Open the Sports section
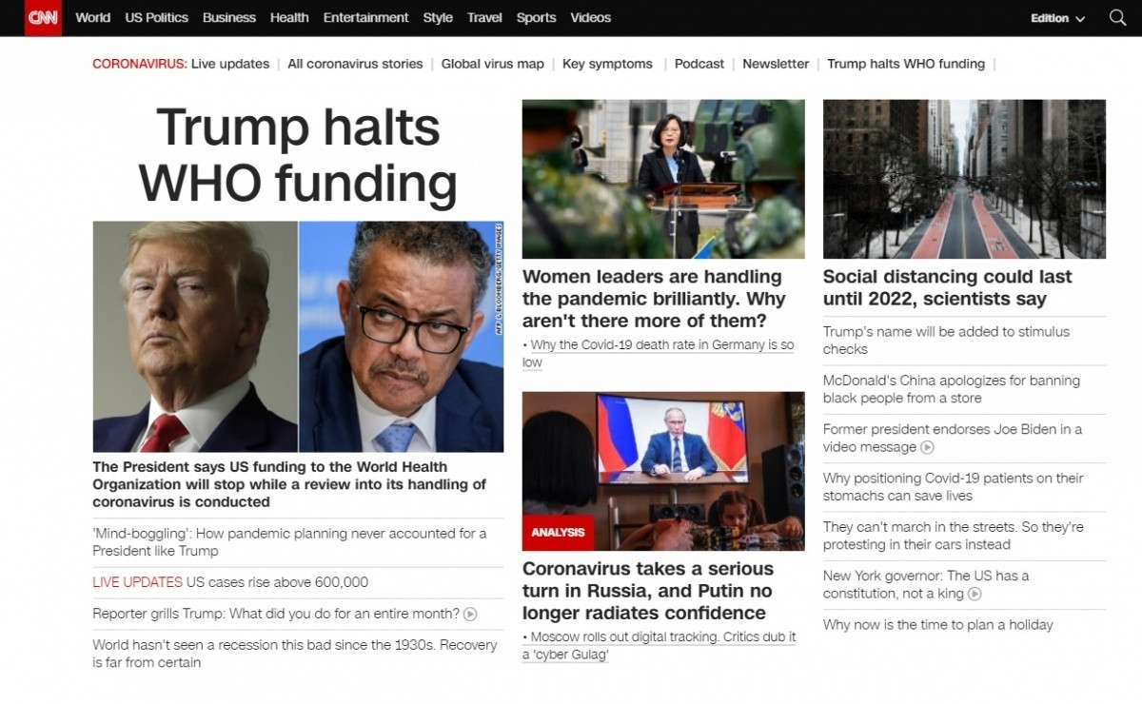The image size is (1142, 704). (x=536, y=17)
